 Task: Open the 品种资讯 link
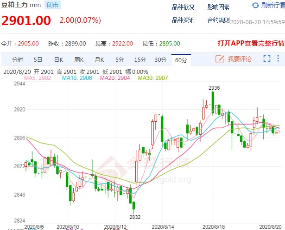pyautogui.click(x=183, y=20)
